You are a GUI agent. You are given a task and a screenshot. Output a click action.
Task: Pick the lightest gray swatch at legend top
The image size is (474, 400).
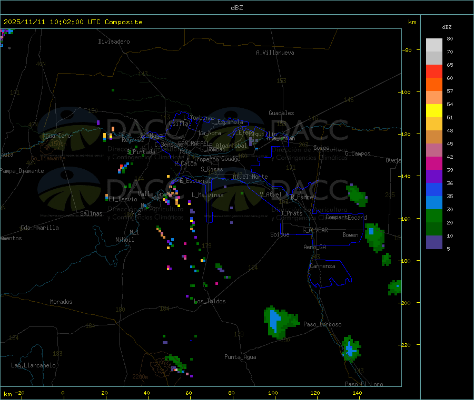tap(434, 45)
